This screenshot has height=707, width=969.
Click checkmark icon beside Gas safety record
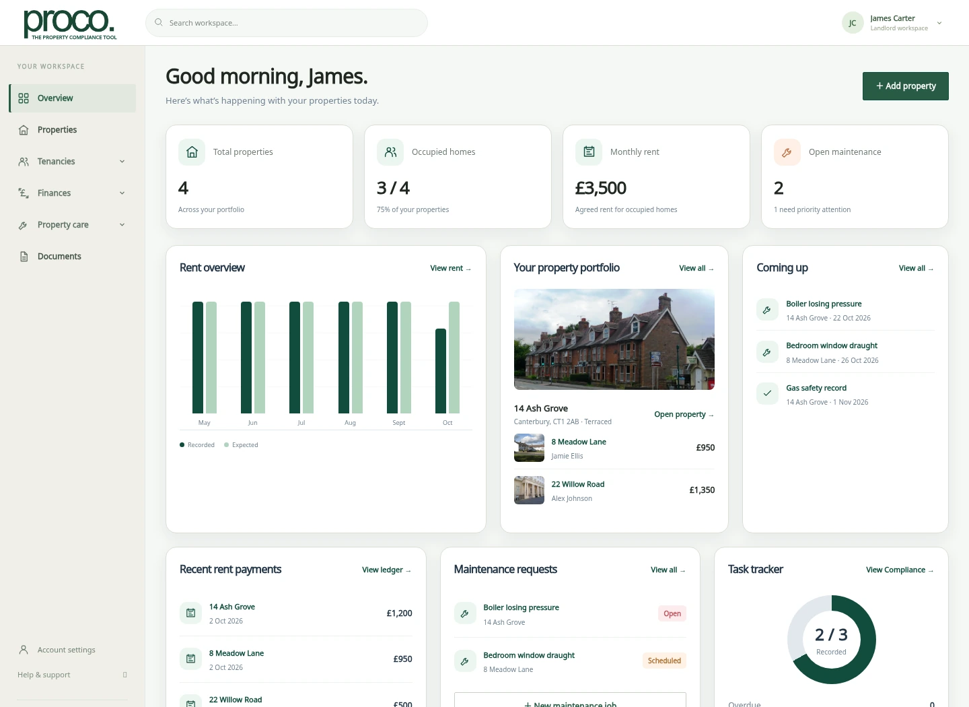[x=767, y=393]
